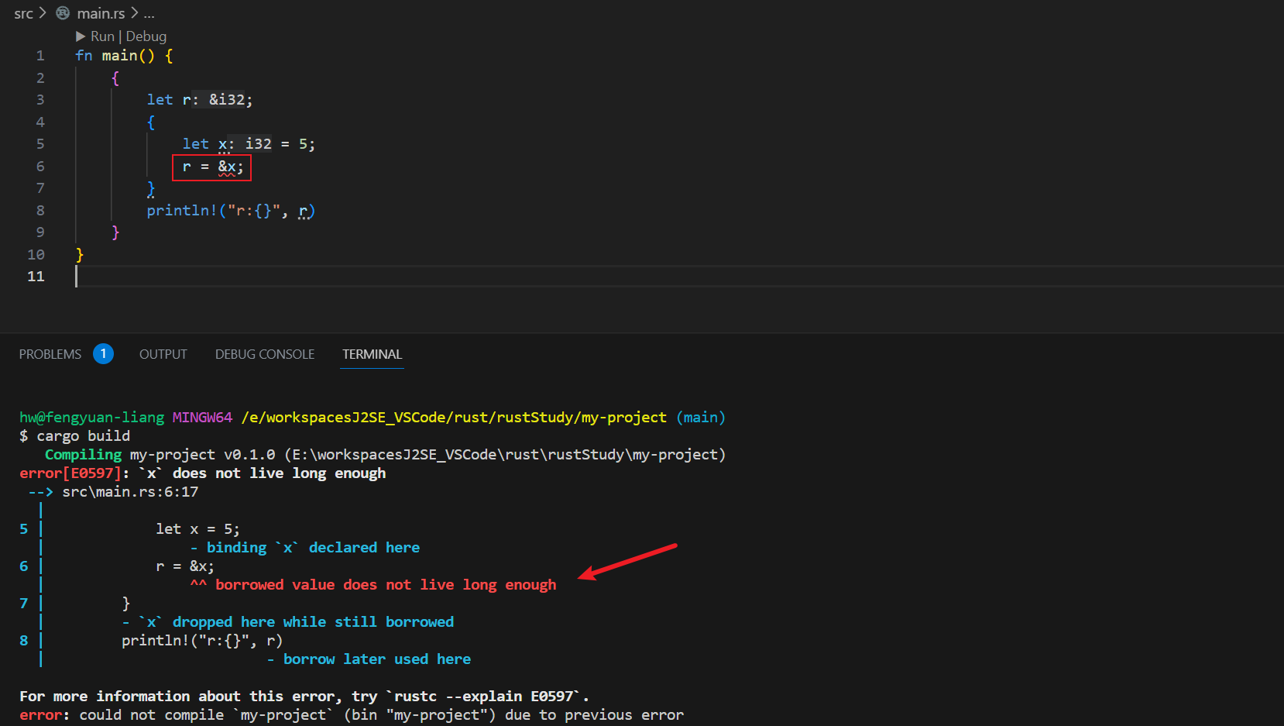Select the TERMINAL panel tab
The width and height of the screenshot is (1284, 726).
coord(372,354)
